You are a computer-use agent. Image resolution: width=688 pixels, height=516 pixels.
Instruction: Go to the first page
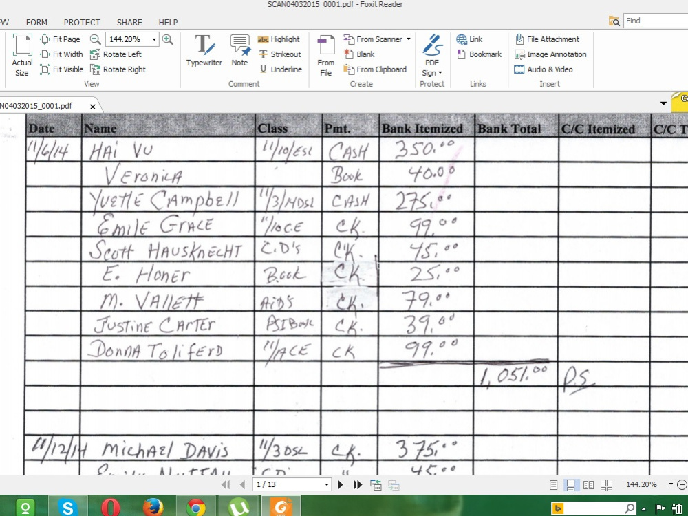[226, 484]
